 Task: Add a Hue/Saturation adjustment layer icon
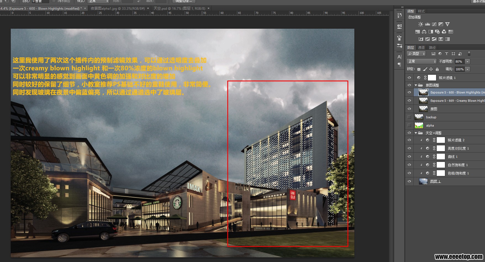tap(418, 32)
